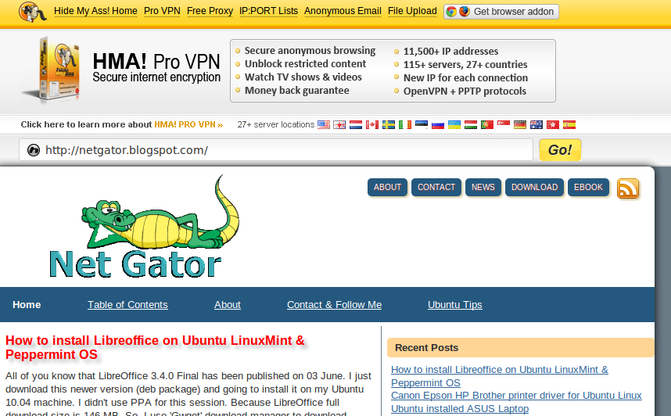Click 'Watch TV shows & videos' text
The width and height of the screenshot is (671, 416).
[303, 77]
